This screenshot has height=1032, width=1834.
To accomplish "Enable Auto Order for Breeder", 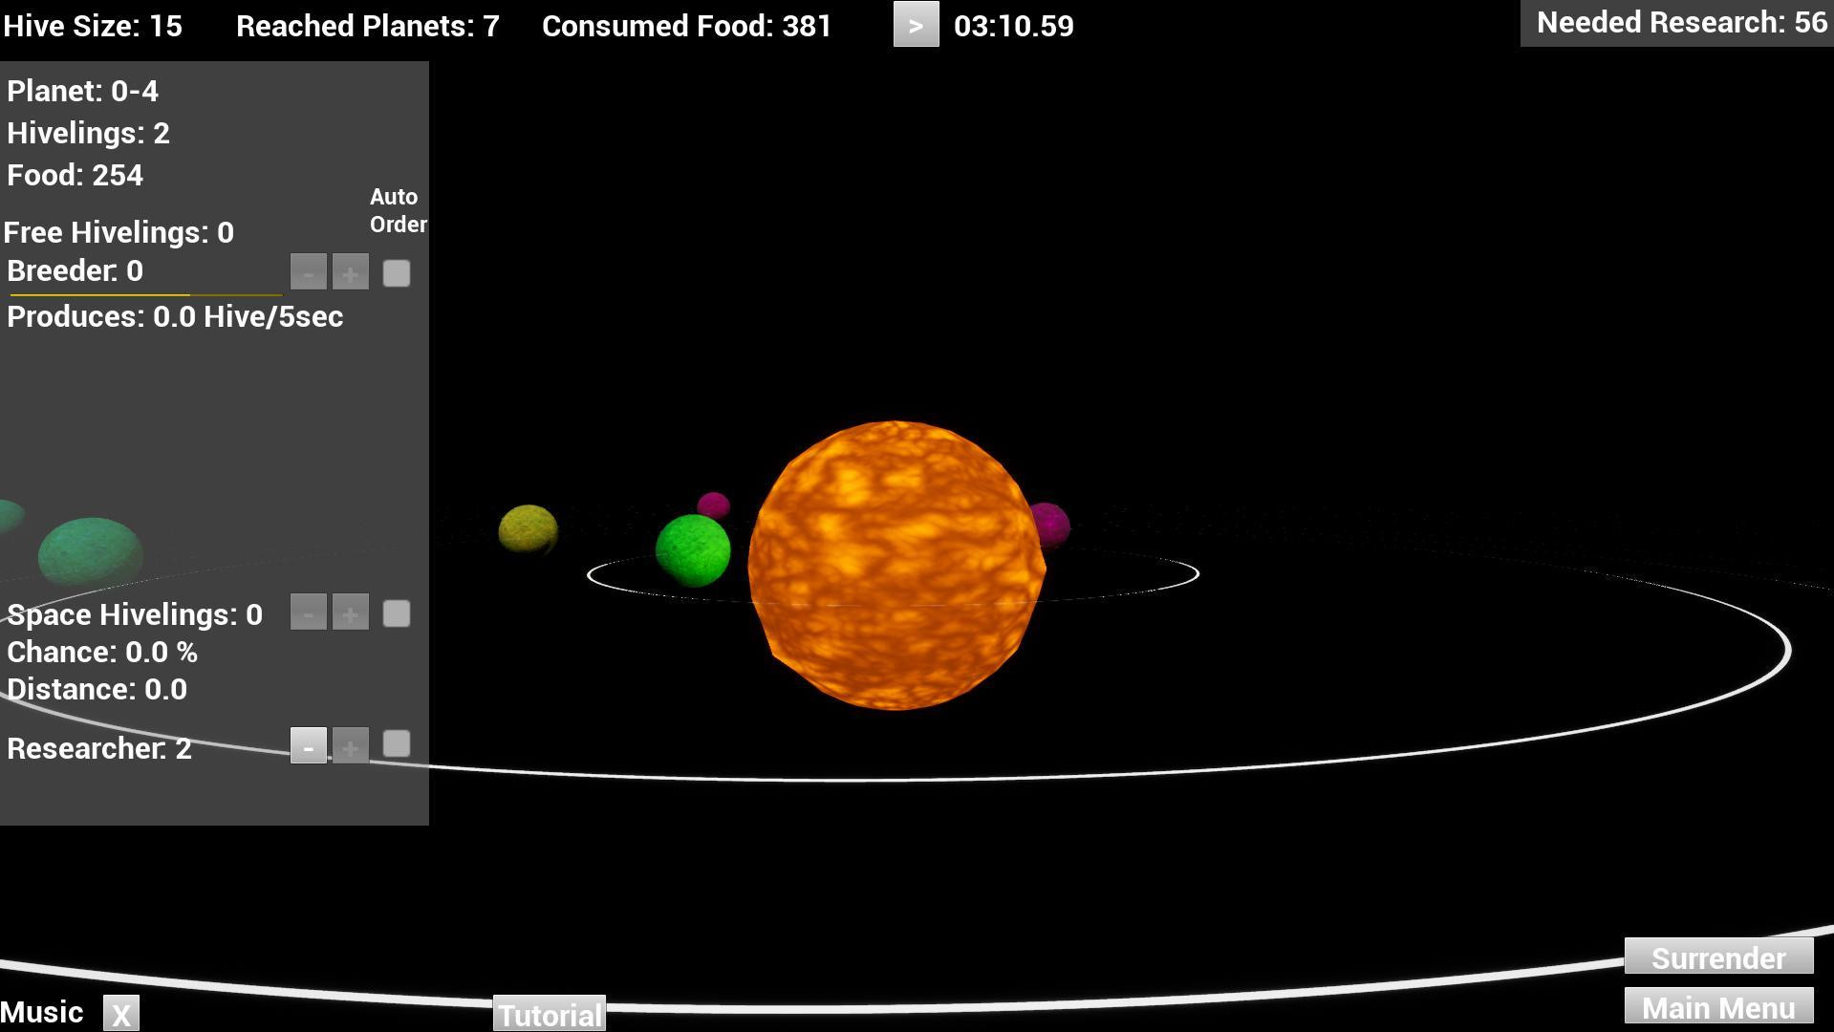I will [x=397, y=273].
